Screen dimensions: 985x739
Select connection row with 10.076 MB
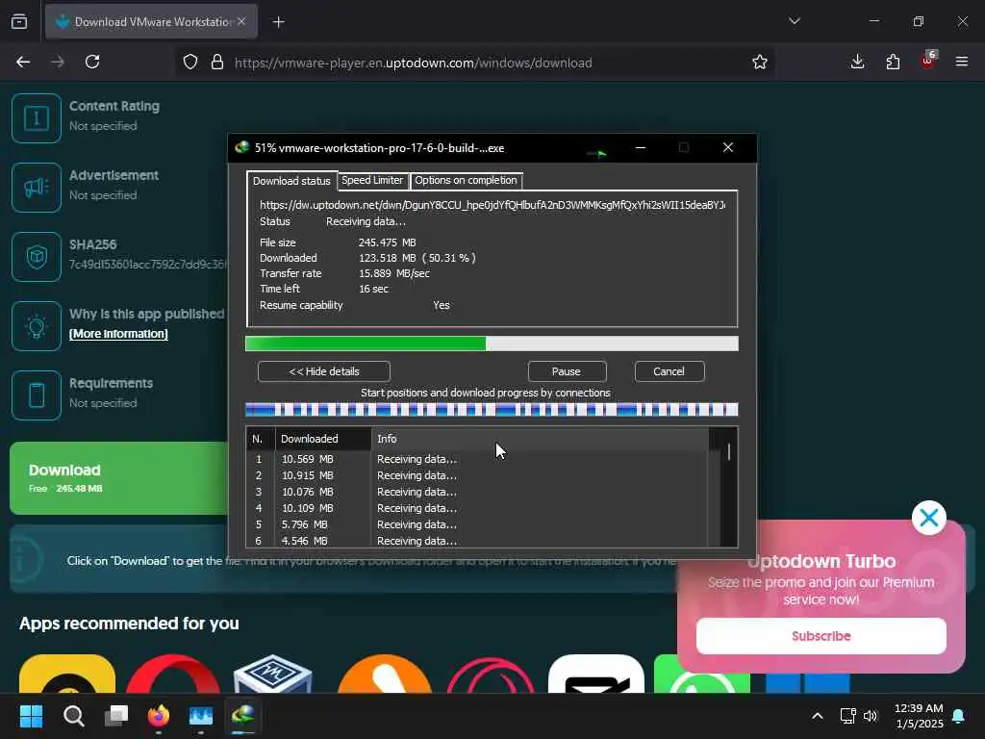click(477, 492)
